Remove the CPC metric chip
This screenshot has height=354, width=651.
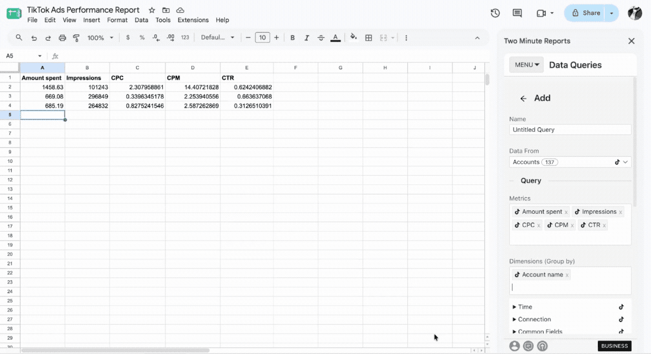(x=539, y=225)
